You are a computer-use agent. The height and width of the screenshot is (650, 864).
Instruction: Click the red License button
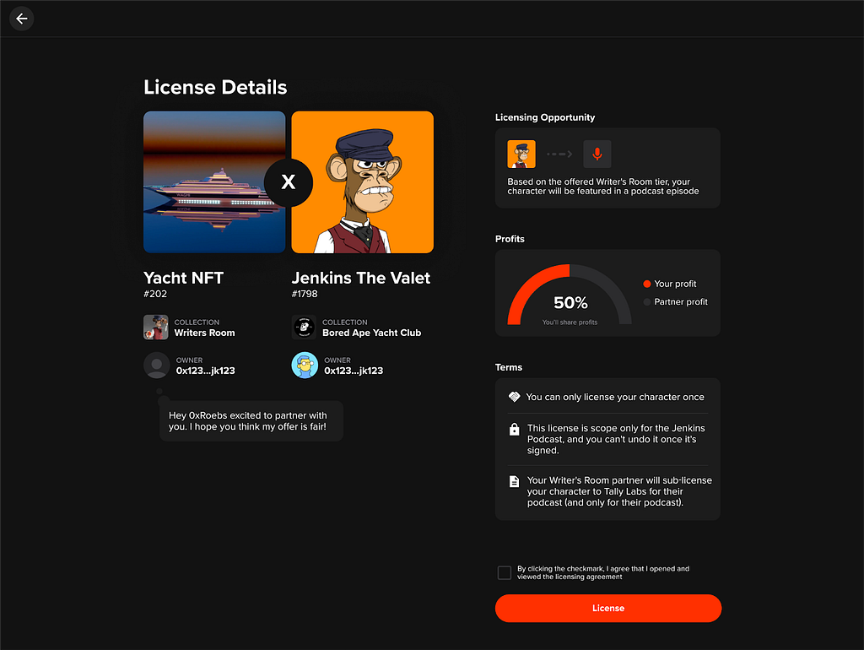[608, 608]
